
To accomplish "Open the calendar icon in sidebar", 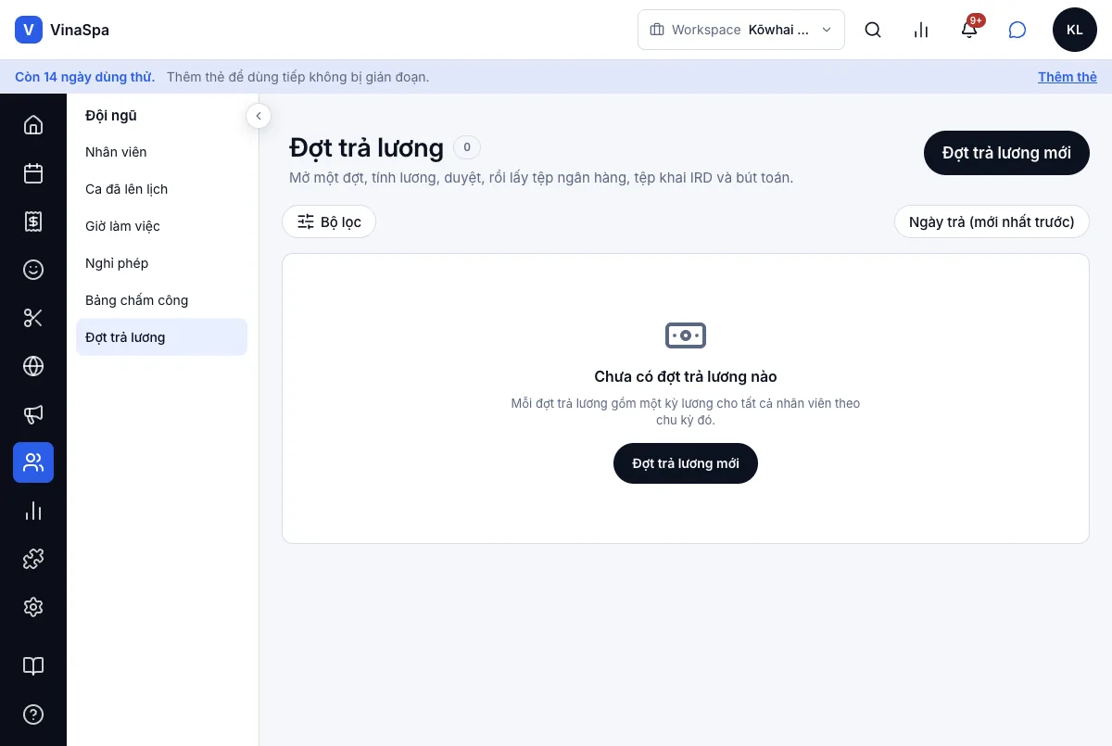I will pyautogui.click(x=33, y=173).
